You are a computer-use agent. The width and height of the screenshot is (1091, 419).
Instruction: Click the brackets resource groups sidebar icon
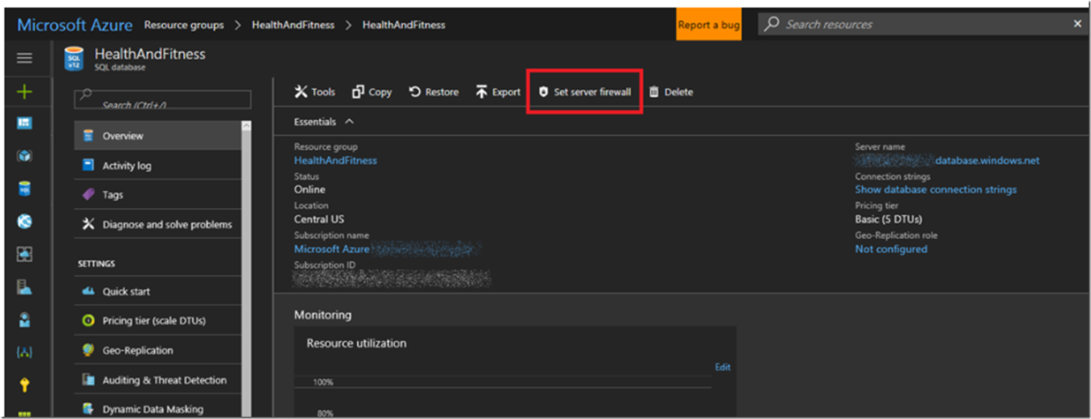click(24, 353)
